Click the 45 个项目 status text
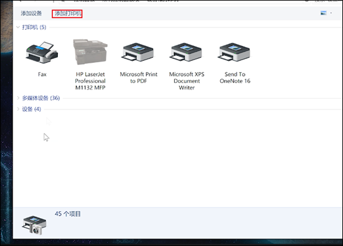 click(68, 214)
